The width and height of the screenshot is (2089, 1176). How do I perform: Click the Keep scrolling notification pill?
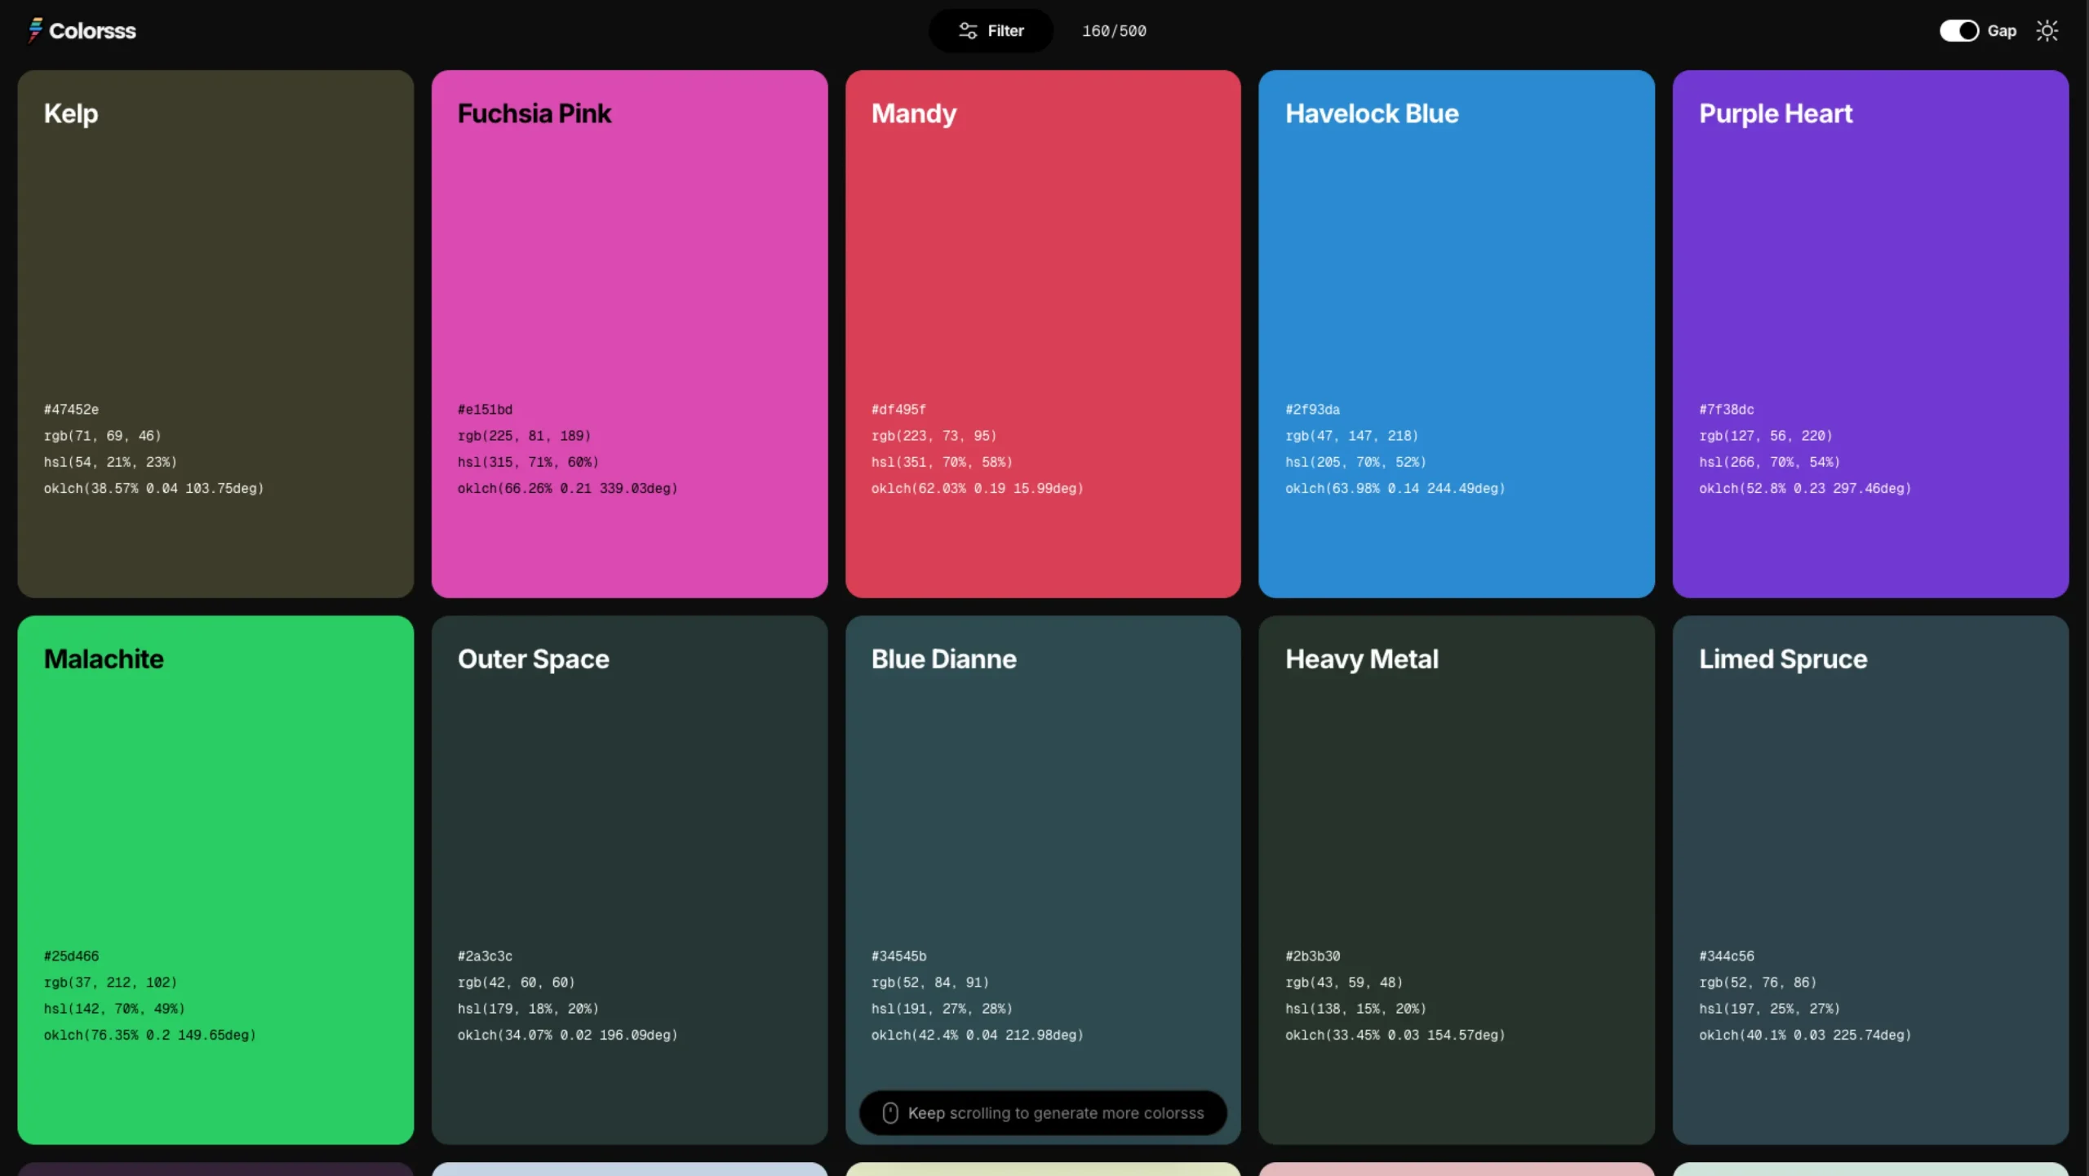(x=1042, y=1112)
